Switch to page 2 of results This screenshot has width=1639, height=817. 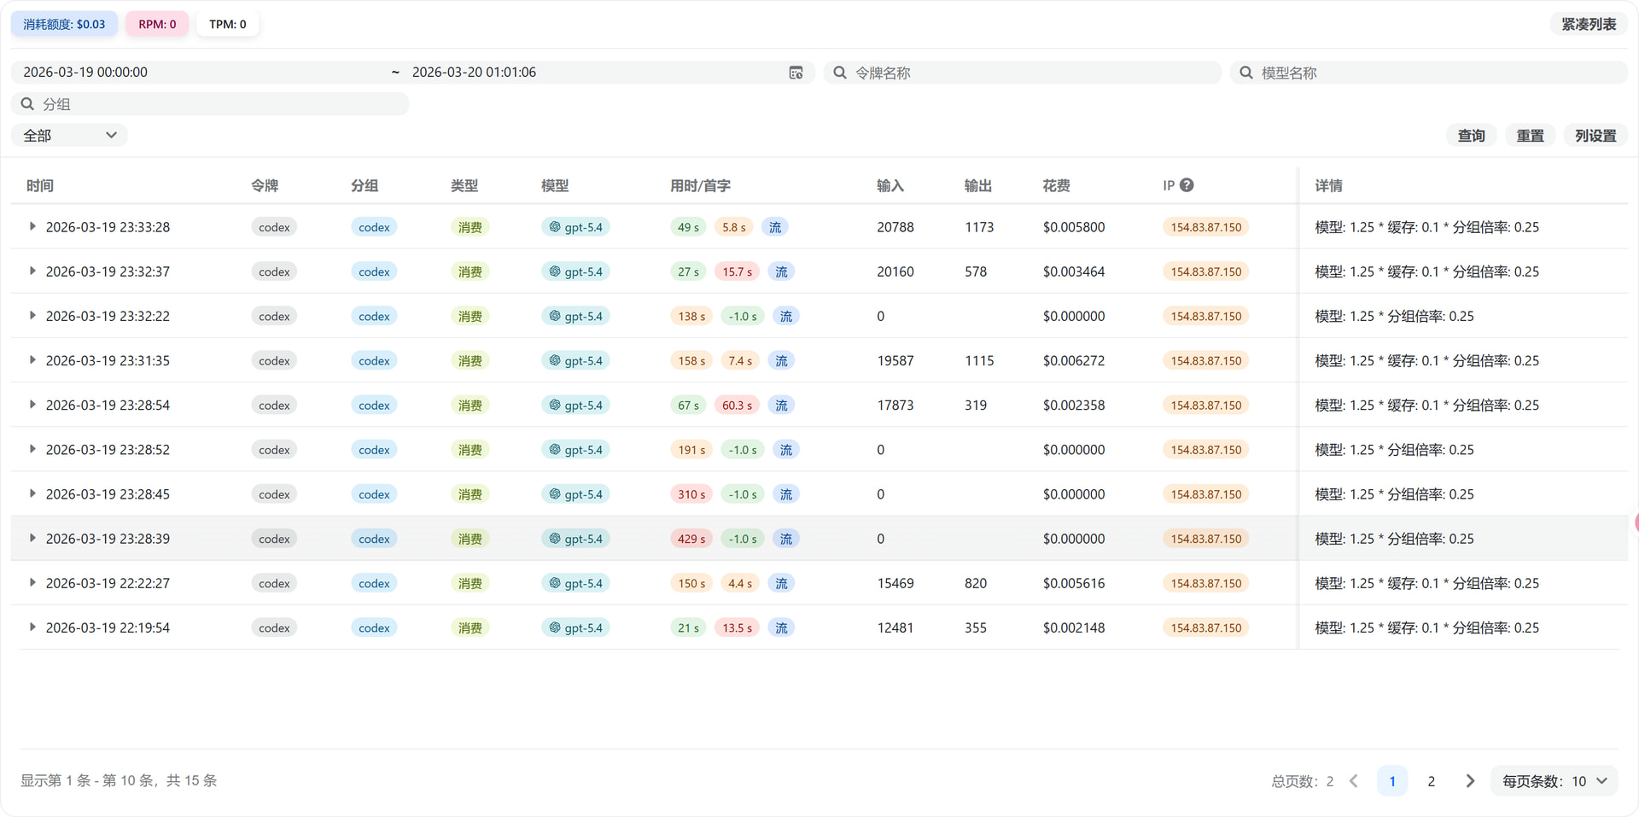[1432, 781]
